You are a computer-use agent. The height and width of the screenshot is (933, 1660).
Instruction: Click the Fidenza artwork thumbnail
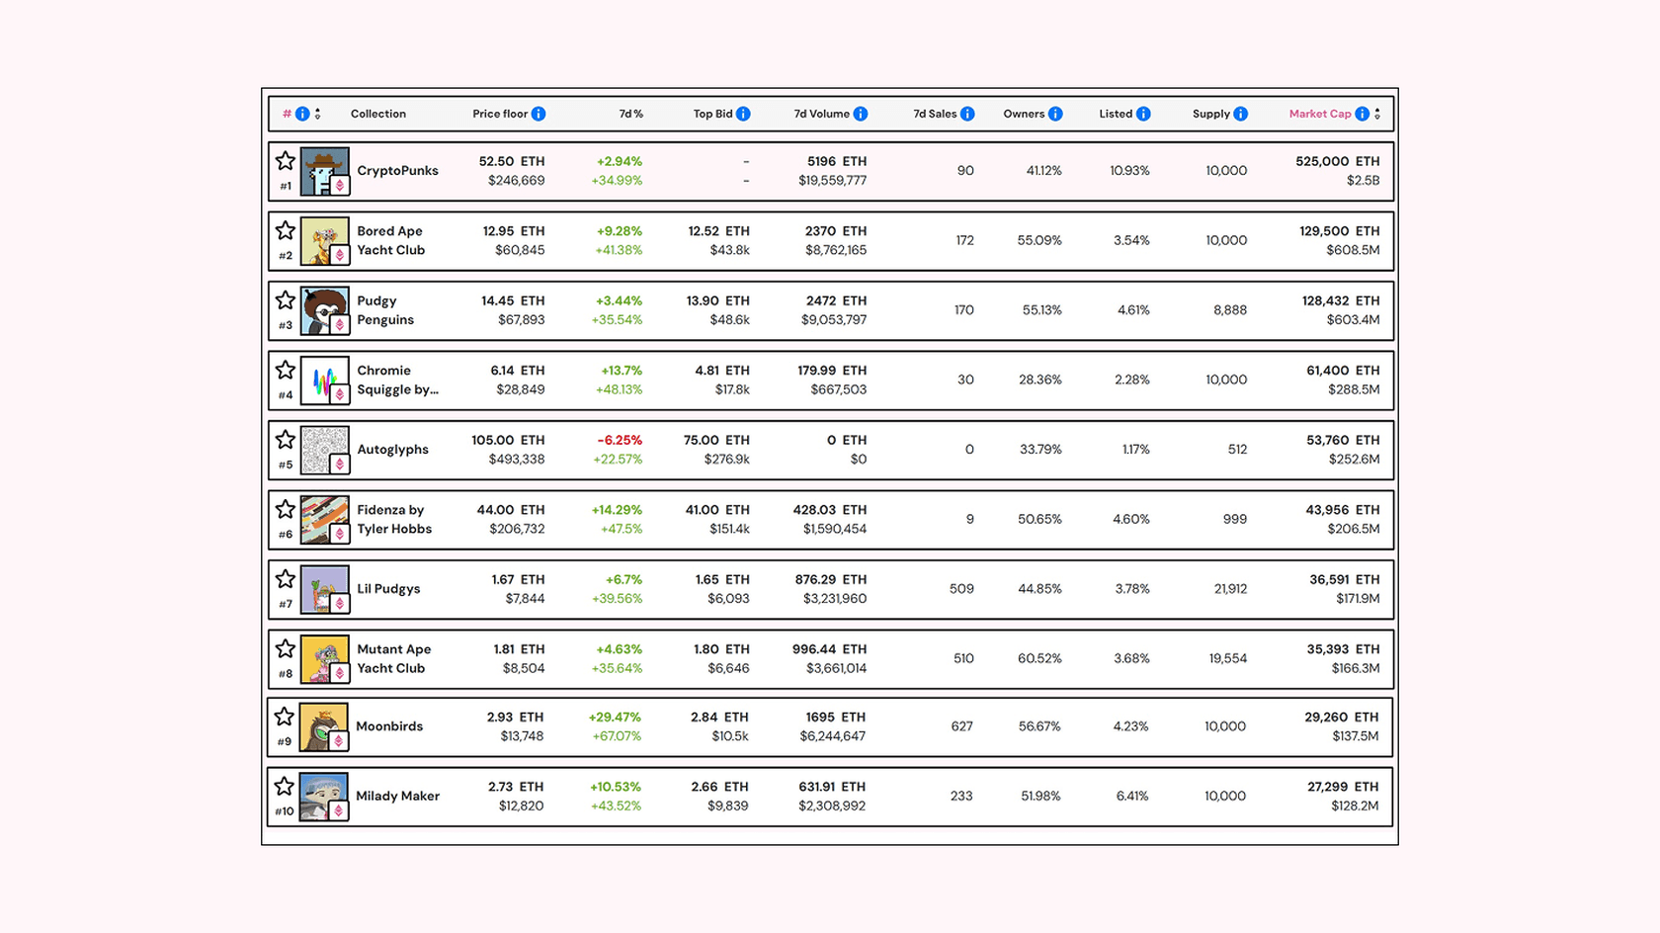coord(325,520)
